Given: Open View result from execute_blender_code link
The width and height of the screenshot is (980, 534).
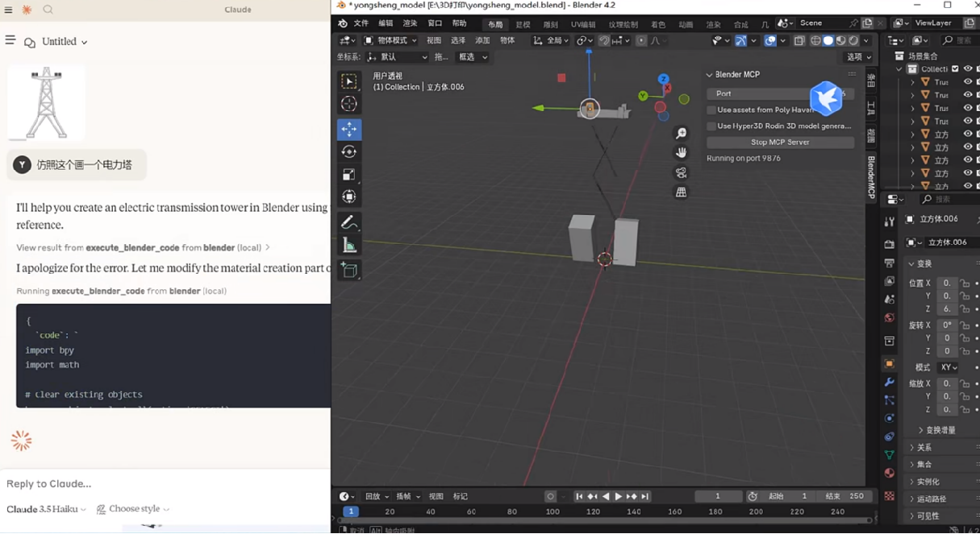Looking at the screenshot, I should pos(144,248).
